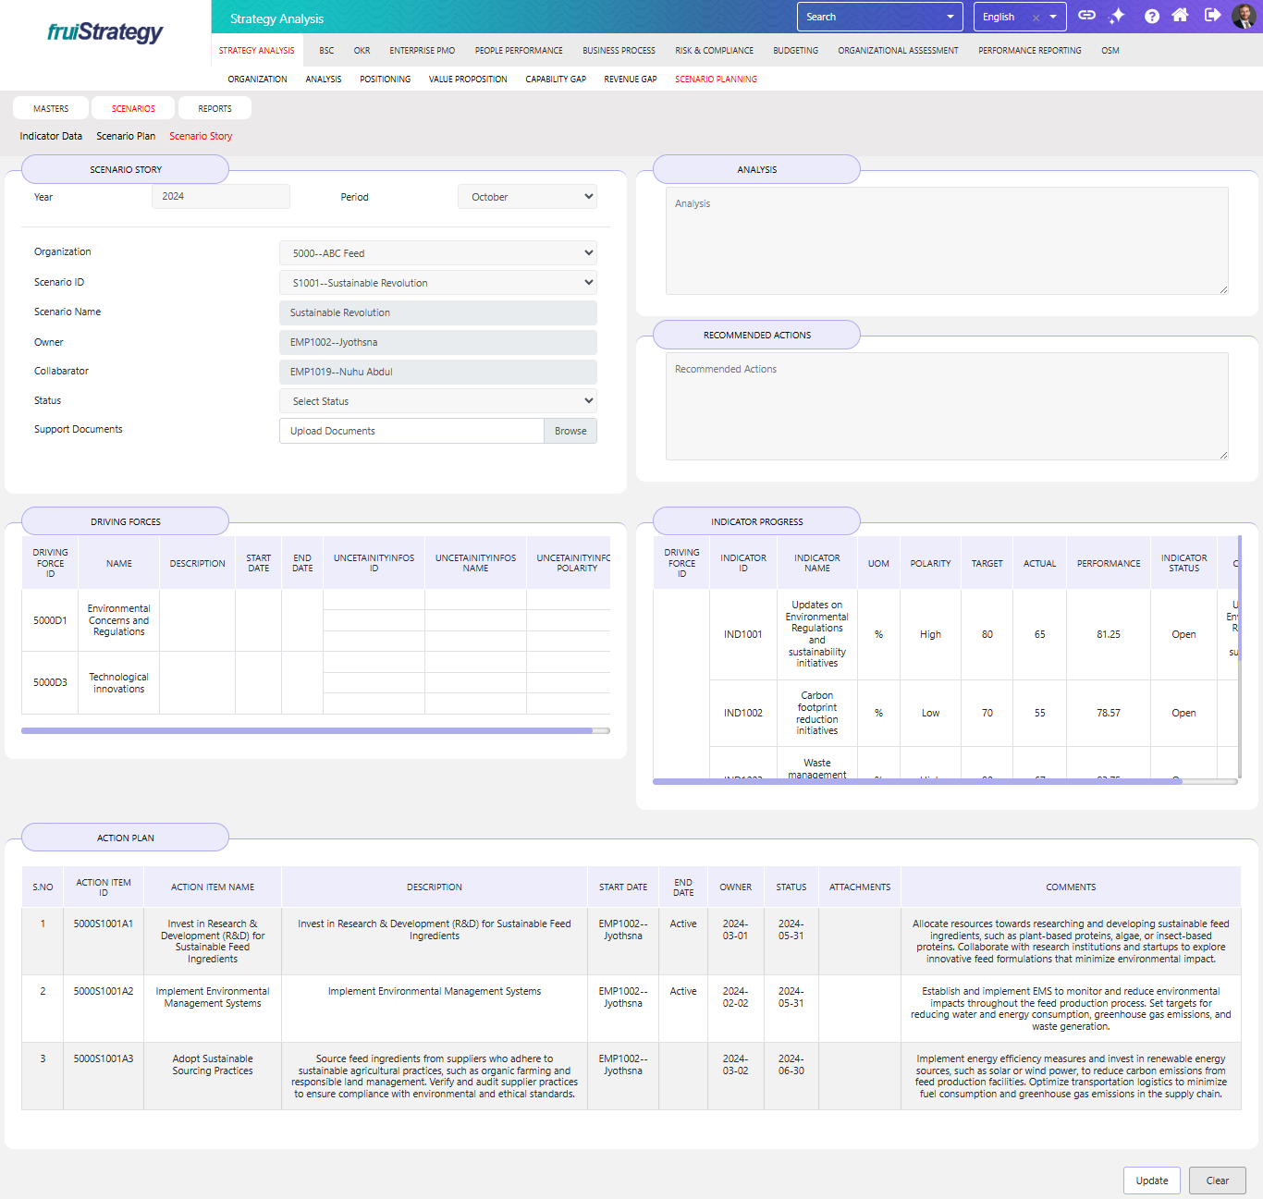Open the Organization dropdown
This screenshot has width=1263, height=1199.
[437, 253]
